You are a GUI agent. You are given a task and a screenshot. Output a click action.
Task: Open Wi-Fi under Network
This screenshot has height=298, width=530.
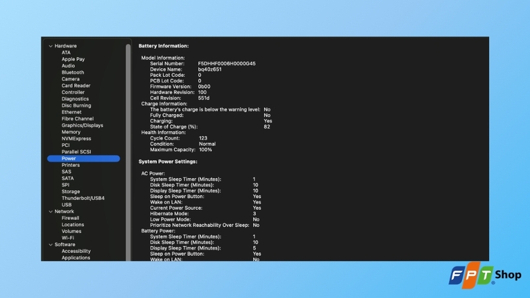point(68,238)
